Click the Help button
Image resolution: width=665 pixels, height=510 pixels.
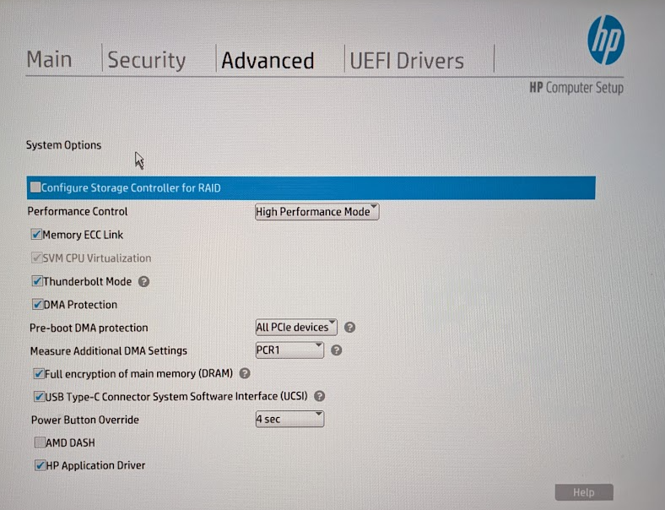click(x=584, y=492)
